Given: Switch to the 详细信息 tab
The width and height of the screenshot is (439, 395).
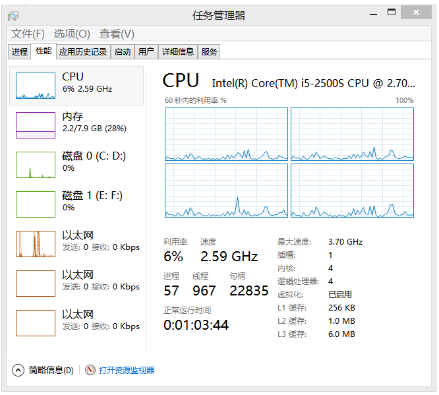Looking at the screenshot, I should point(178,52).
